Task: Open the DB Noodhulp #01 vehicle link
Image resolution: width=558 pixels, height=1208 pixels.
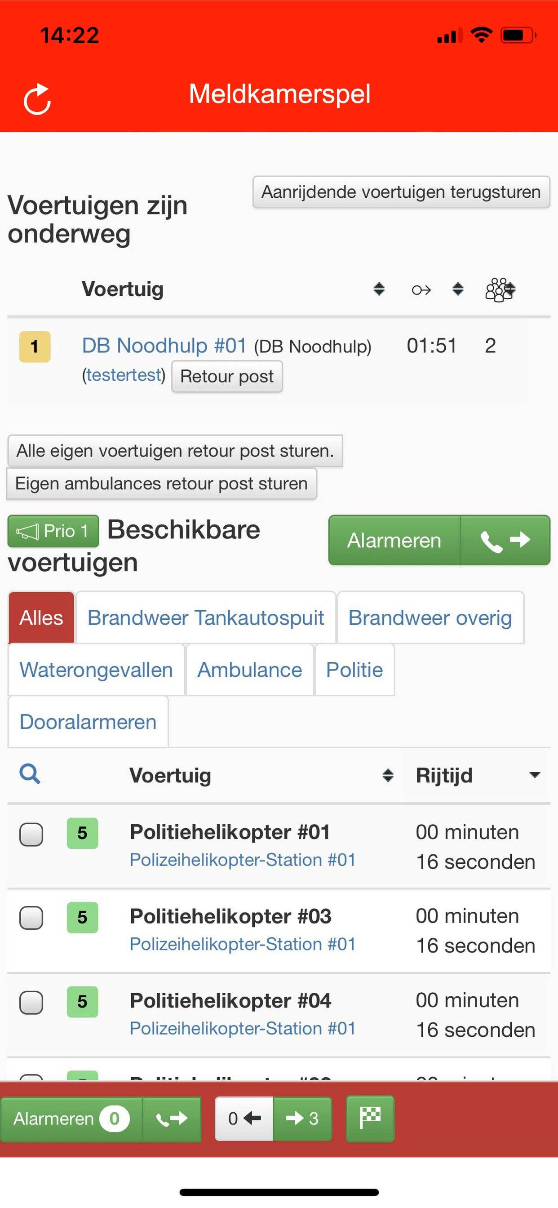Action: click(164, 346)
